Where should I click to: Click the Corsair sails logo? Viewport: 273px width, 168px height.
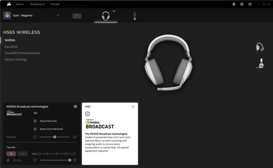[9, 4]
